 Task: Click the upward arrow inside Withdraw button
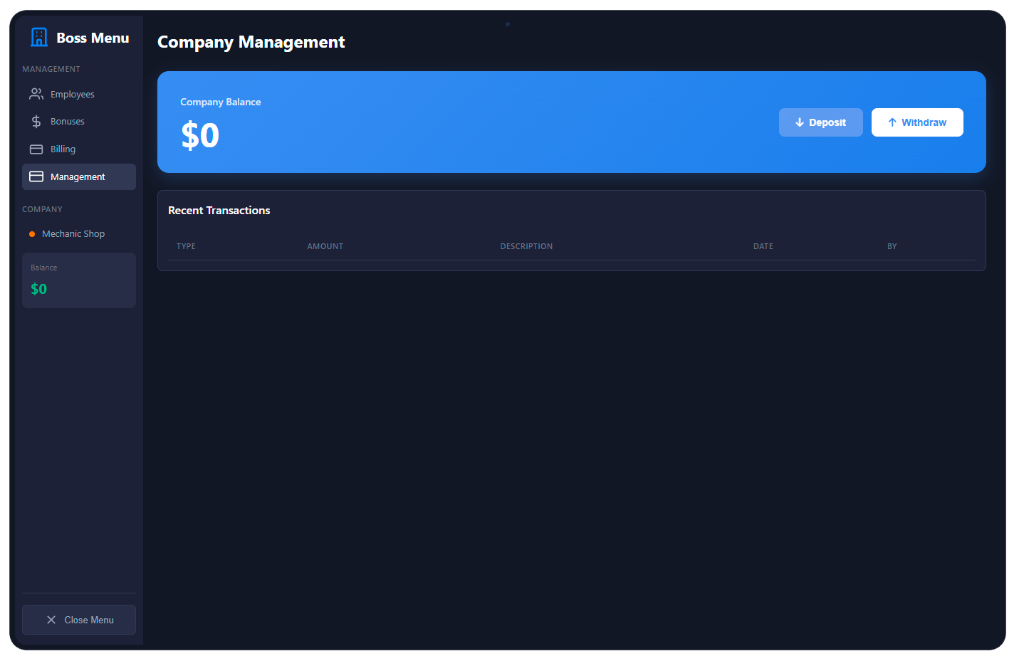click(x=892, y=122)
